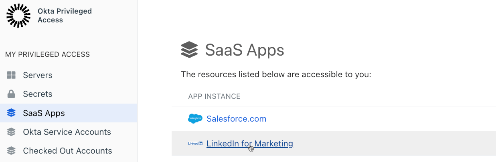Navigate to Okta Service Accounts
The width and height of the screenshot is (496, 162).
click(67, 132)
